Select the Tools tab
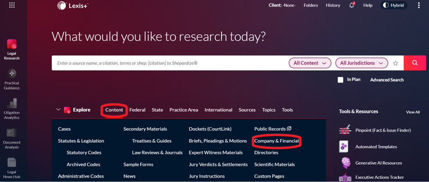Viewport: 429px width, 182px height. point(287,110)
